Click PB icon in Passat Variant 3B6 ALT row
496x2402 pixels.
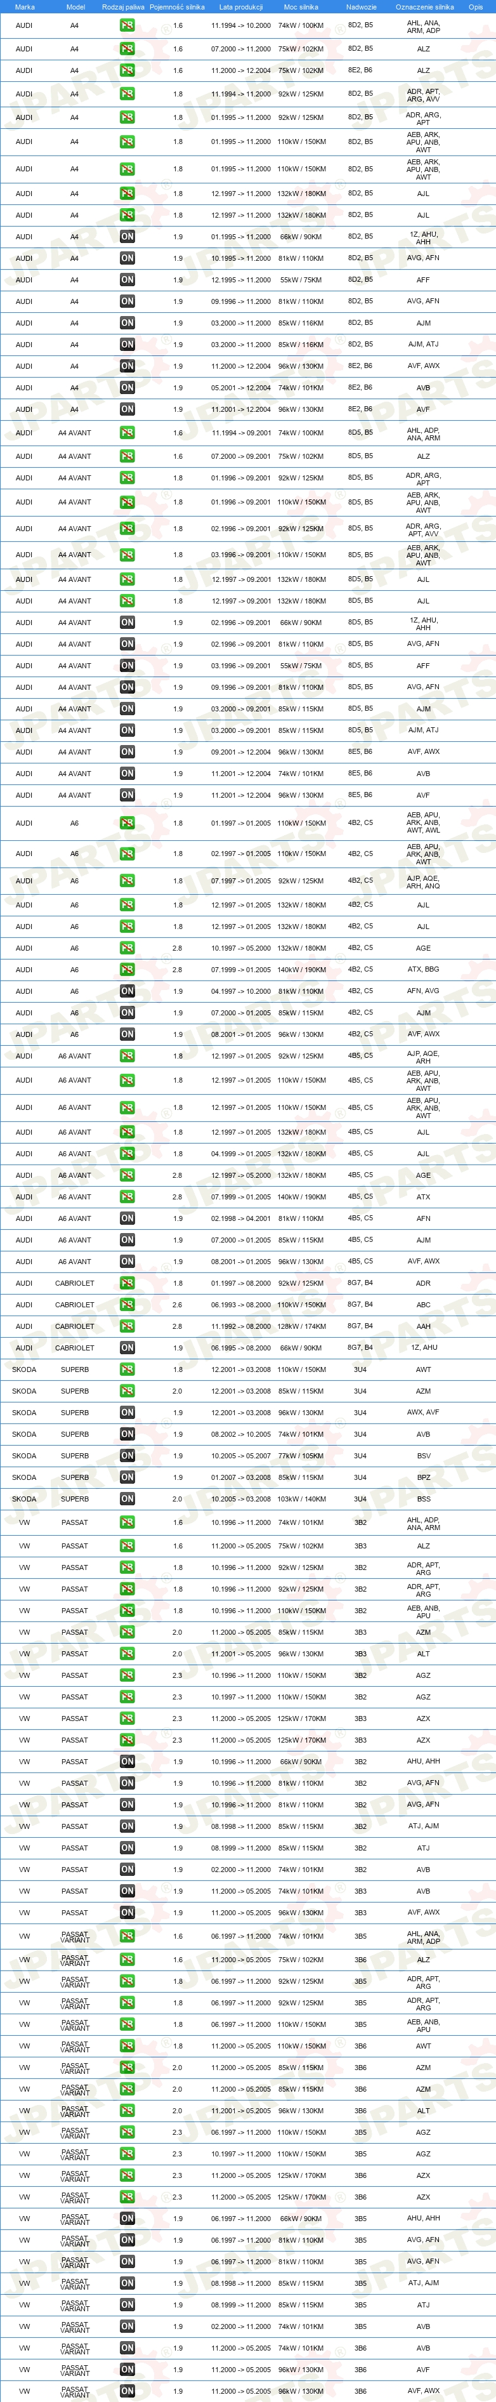point(127,2111)
